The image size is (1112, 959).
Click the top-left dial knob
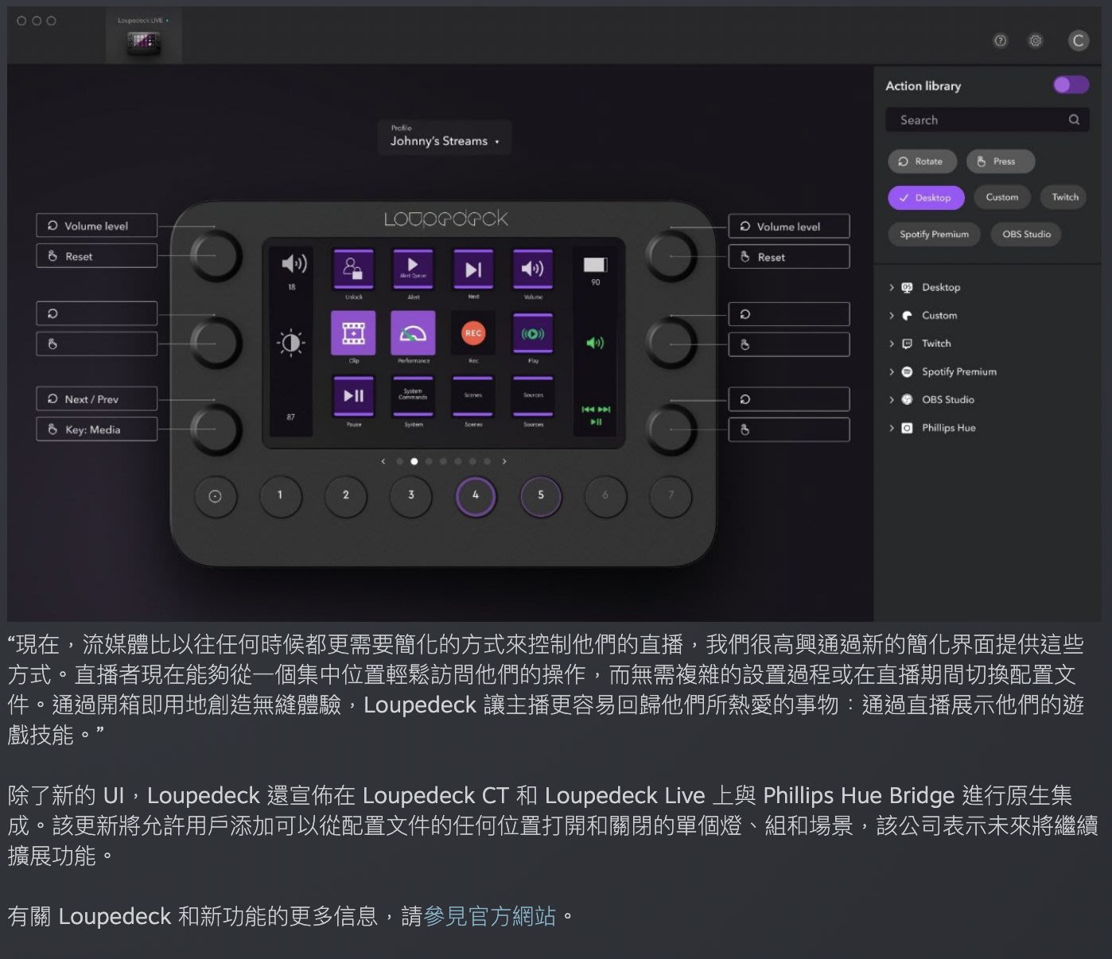(216, 256)
